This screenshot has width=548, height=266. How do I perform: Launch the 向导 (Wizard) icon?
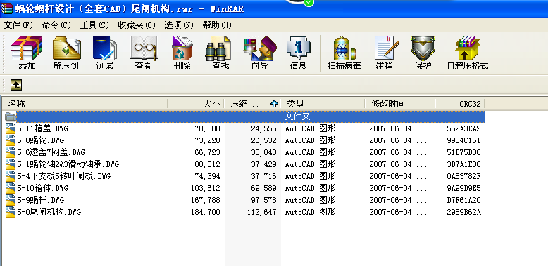click(260, 53)
